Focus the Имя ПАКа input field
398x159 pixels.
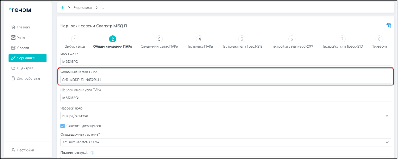tap(226, 62)
